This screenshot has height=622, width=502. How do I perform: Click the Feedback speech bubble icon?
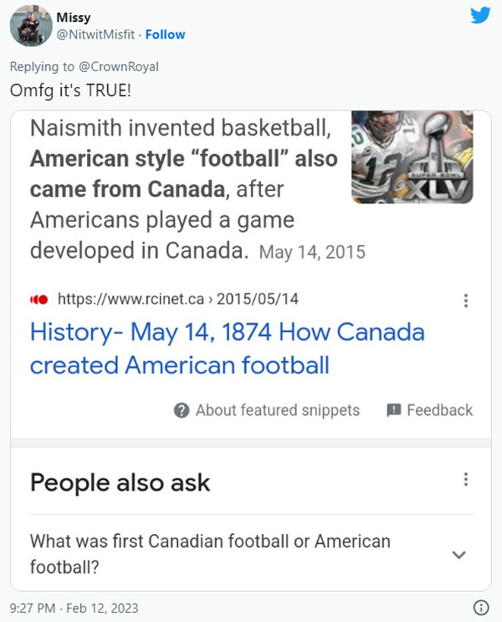[394, 410]
